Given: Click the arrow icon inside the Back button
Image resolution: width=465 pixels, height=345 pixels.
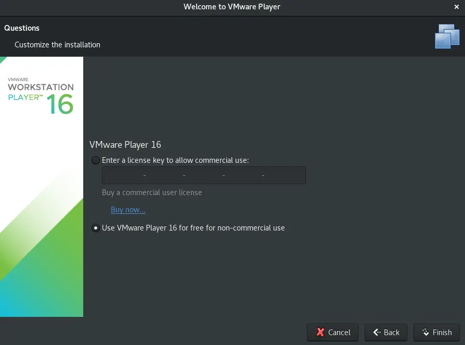Looking at the screenshot, I should [x=376, y=332].
